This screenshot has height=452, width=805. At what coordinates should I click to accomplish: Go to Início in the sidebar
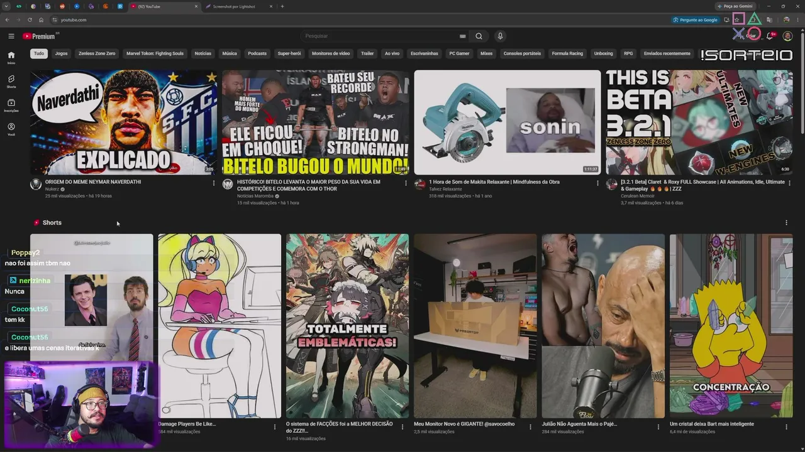click(11, 58)
